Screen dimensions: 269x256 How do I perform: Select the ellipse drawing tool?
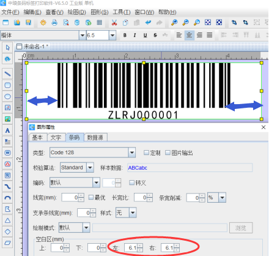(7, 96)
